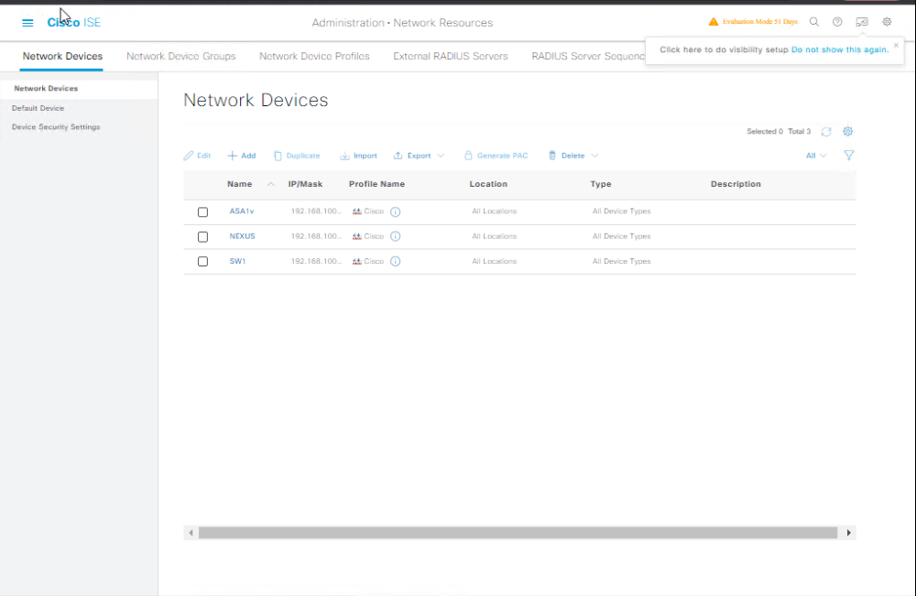916x596 pixels.
Task: Click the Duplicate button
Action: point(297,156)
